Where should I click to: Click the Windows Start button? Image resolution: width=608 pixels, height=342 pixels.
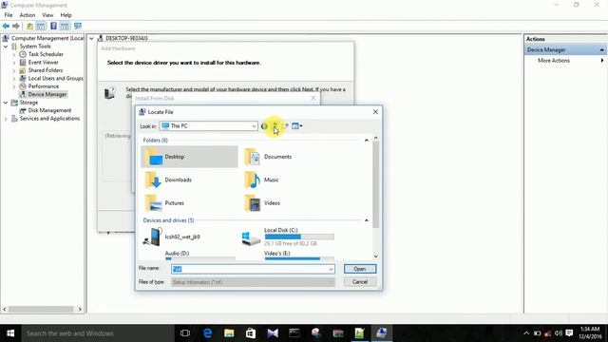pos(10,333)
